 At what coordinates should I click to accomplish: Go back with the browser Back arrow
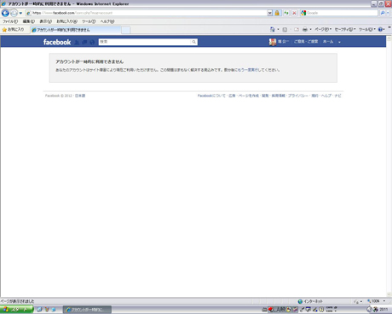click(x=5, y=13)
